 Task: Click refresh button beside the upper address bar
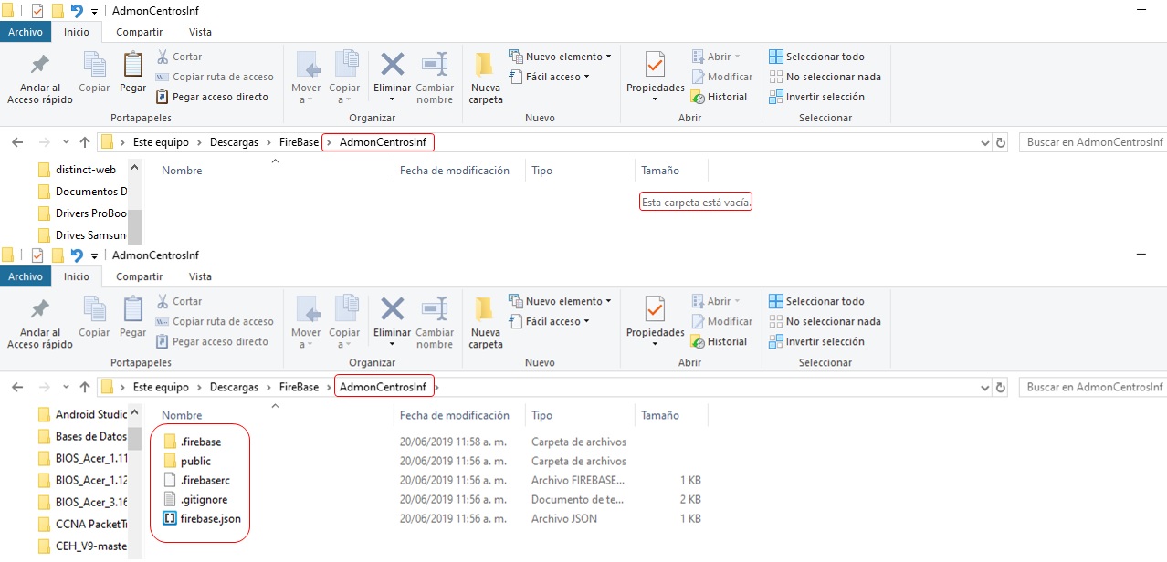pos(1001,142)
